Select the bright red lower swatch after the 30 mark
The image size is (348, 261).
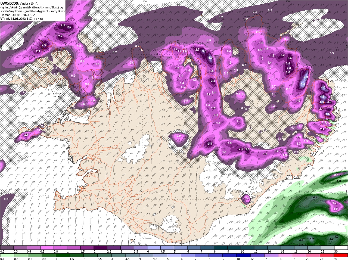point(341,255)
